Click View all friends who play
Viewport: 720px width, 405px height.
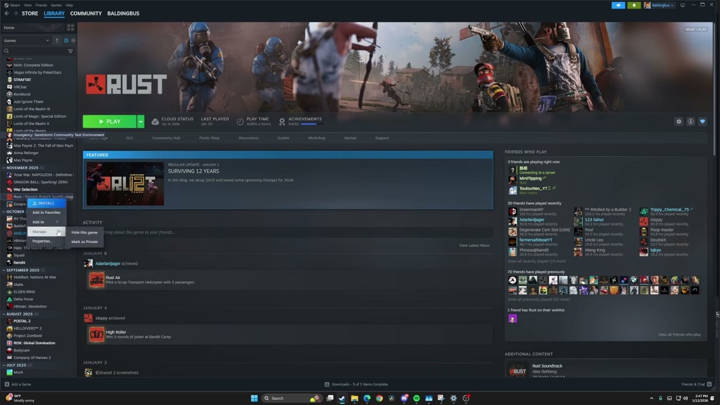tap(679, 335)
